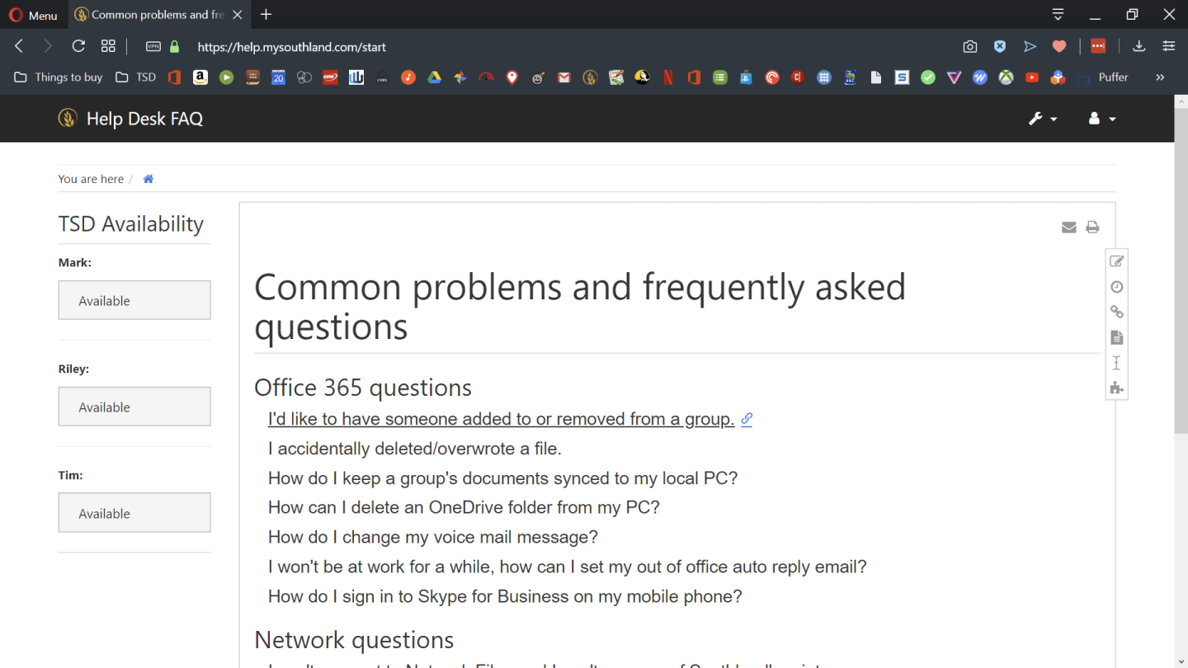Expand the user account dropdown
The width and height of the screenshot is (1188, 668).
pos(1101,119)
